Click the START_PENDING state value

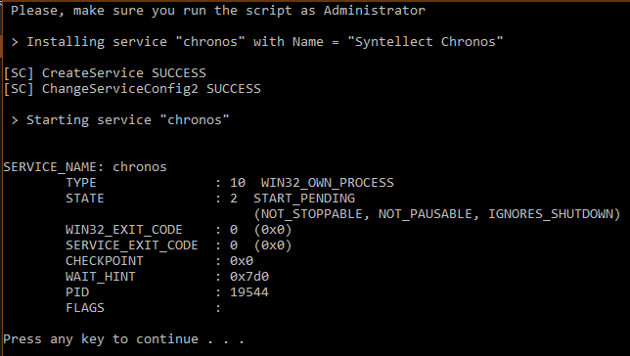pyautogui.click(x=304, y=199)
